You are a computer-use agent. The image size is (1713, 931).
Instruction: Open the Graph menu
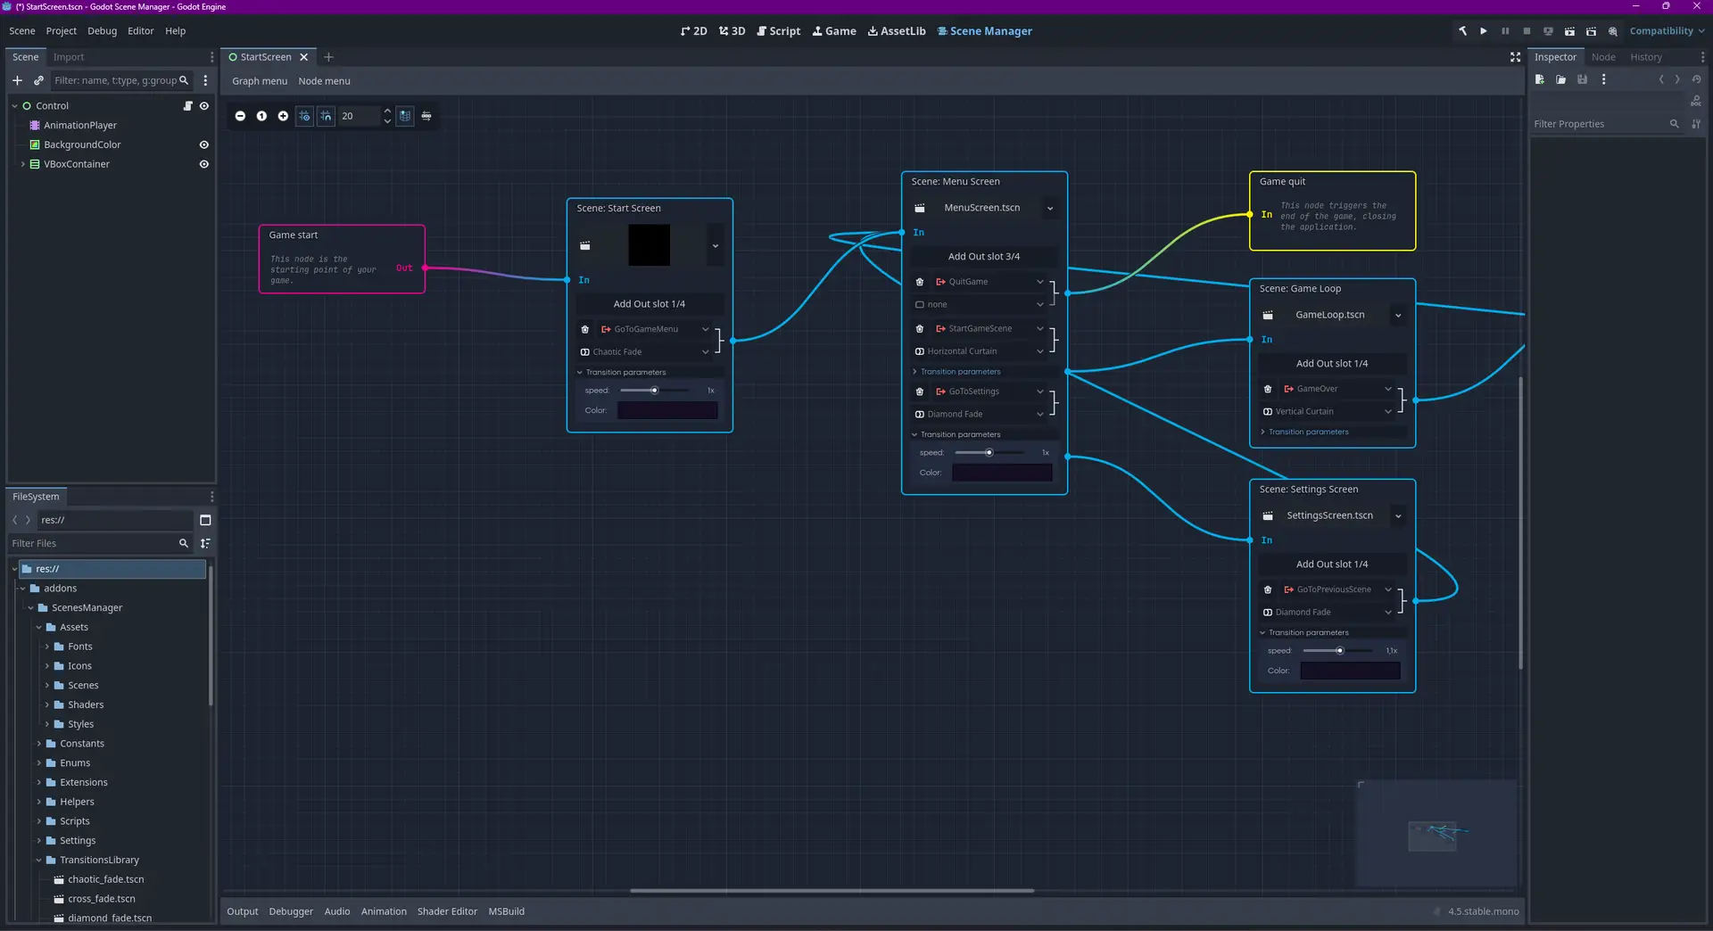click(260, 81)
